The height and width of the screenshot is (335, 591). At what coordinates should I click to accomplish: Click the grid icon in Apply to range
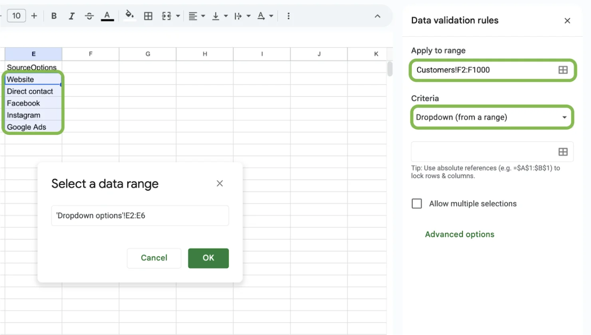click(563, 70)
